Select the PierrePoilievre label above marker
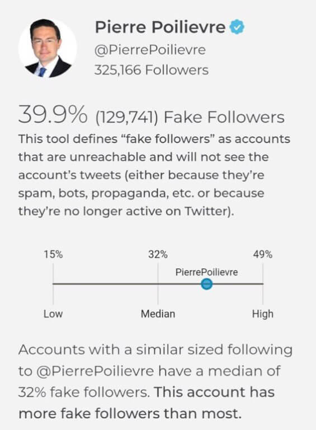Viewport: 316px width, 430px height. pyautogui.click(x=206, y=272)
